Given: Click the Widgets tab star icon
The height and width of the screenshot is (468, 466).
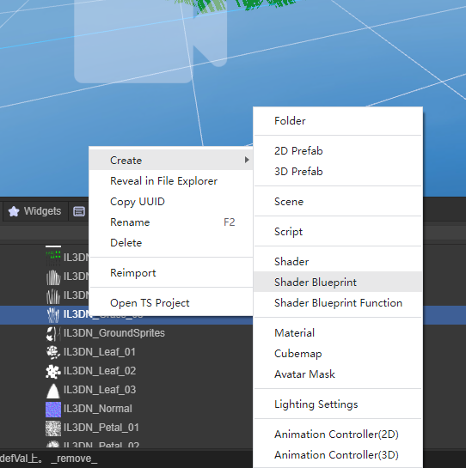Looking at the screenshot, I should pos(14,211).
